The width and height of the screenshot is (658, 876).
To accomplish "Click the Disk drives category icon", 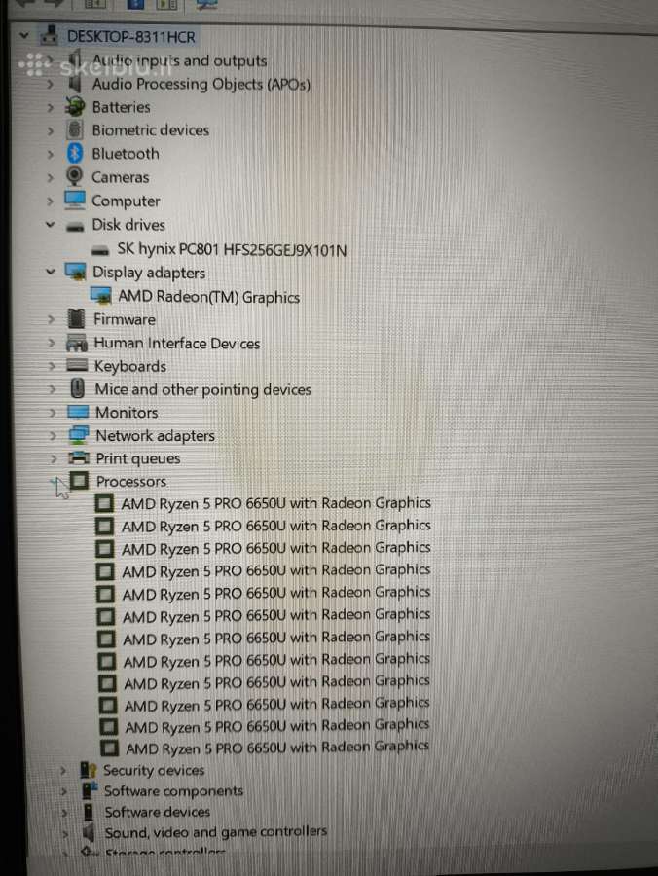I will click(x=75, y=226).
